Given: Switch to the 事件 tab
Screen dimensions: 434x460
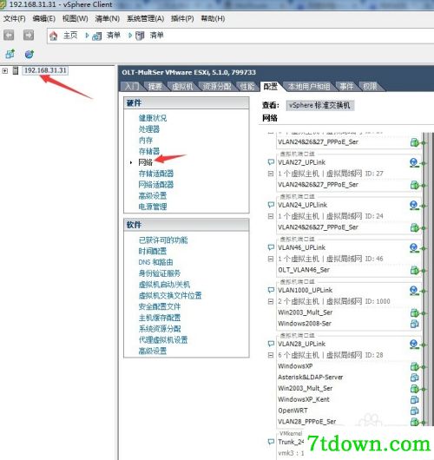Looking at the screenshot, I should pyautogui.click(x=346, y=87).
